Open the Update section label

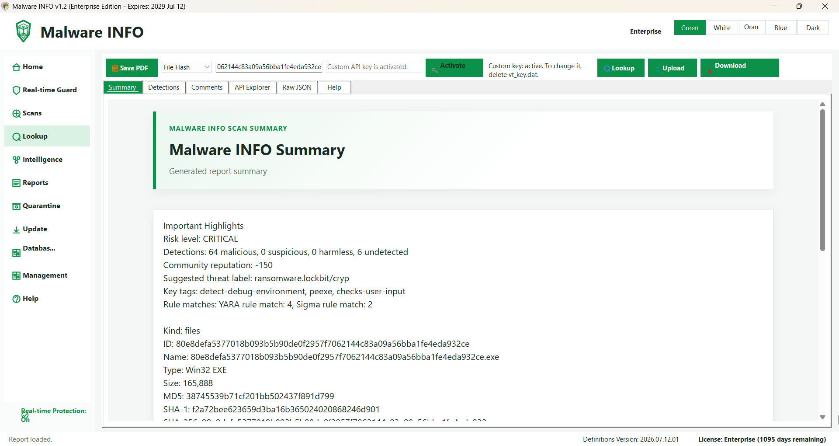(35, 229)
